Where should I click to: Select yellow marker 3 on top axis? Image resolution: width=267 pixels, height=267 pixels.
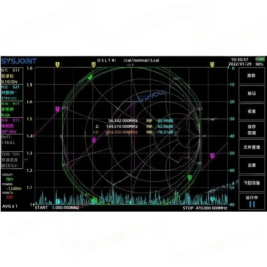pyautogui.click(x=212, y=64)
